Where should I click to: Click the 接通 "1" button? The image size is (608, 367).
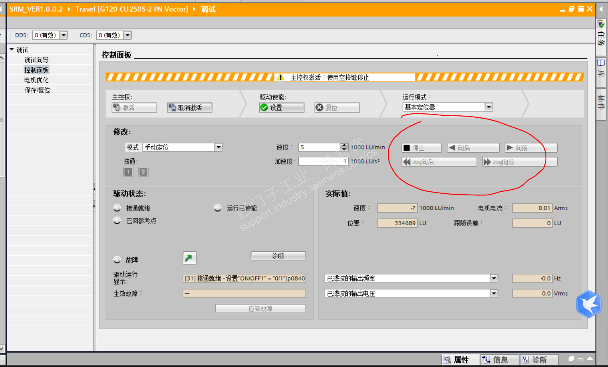(128, 172)
